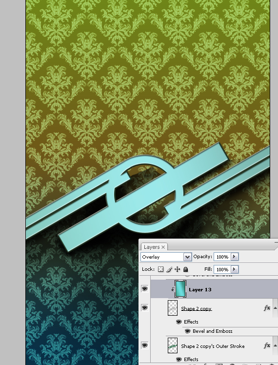Collapse effects arrow on Outer Stroke layer

(275, 345)
